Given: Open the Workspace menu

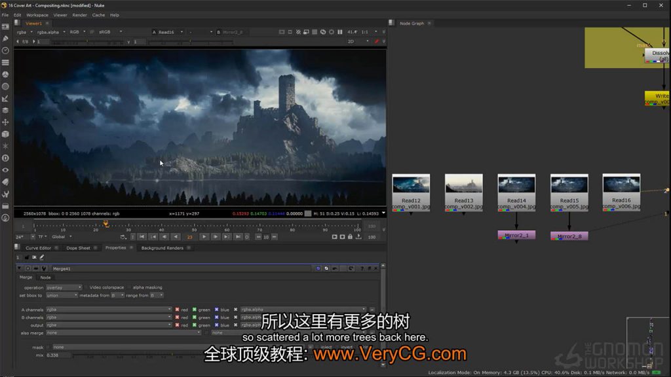Looking at the screenshot, I should 37,15.
